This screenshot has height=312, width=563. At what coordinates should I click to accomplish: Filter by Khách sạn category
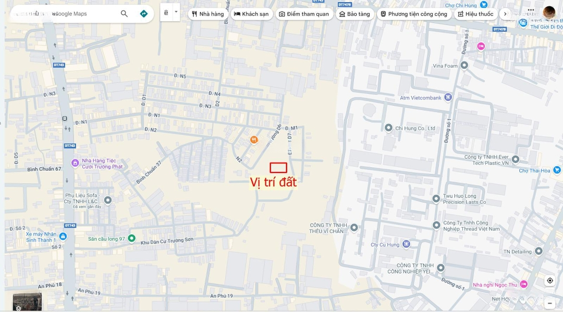click(251, 14)
